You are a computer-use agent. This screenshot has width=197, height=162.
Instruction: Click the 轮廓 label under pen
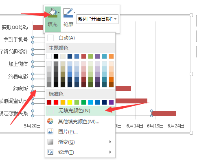(x=68, y=24)
